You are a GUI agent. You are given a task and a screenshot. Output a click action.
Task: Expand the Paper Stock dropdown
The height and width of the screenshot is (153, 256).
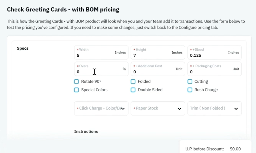coord(158,108)
